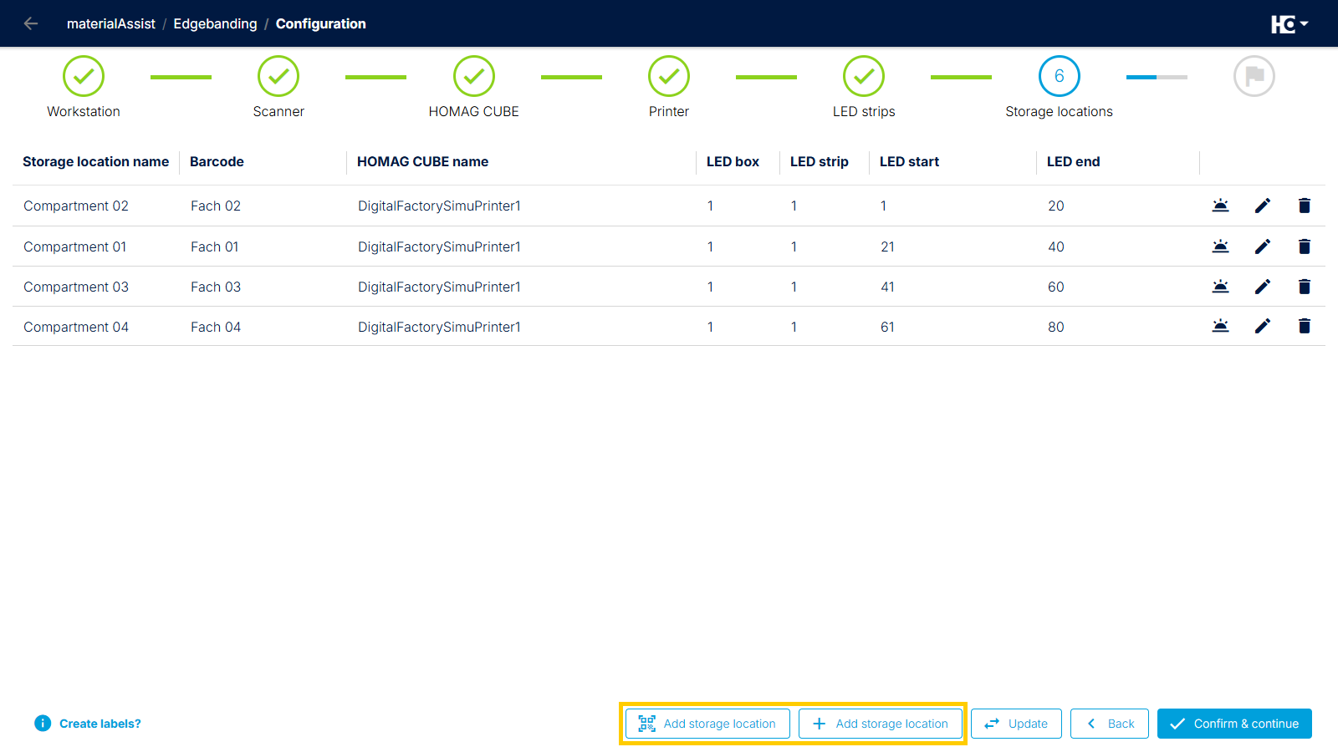Open the HOMAG account dropdown menu
The height and width of the screenshot is (752, 1338).
[x=1289, y=24]
